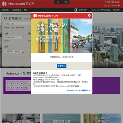Follow the 打开 Hotels.com 好订网网站 link
This screenshot has height=123, width=123.
click(x=78, y=91)
